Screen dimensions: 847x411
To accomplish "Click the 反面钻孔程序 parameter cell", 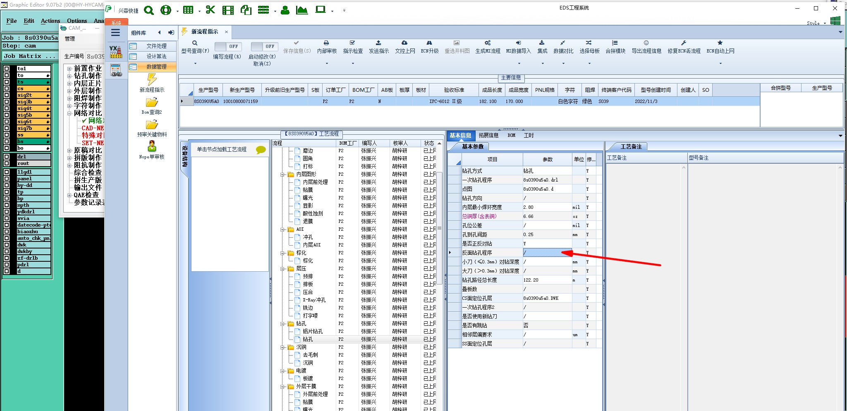I will (x=547, y=253).
